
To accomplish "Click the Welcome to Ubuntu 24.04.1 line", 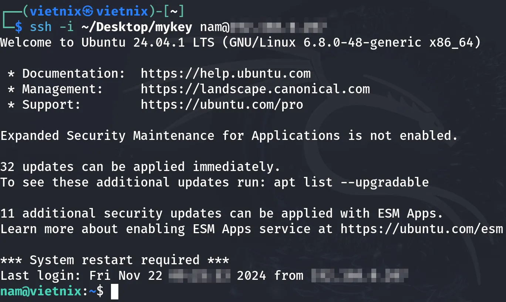I will [240, 43].
